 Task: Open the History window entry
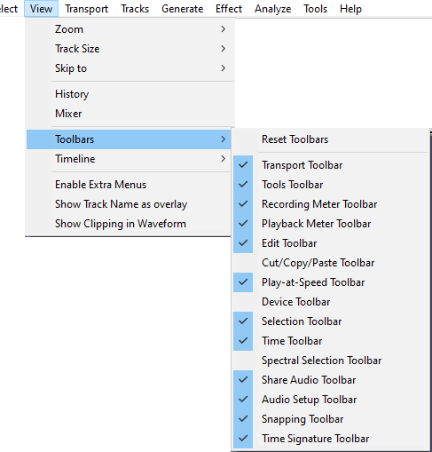pyautogui.click(x=129, y=94)
